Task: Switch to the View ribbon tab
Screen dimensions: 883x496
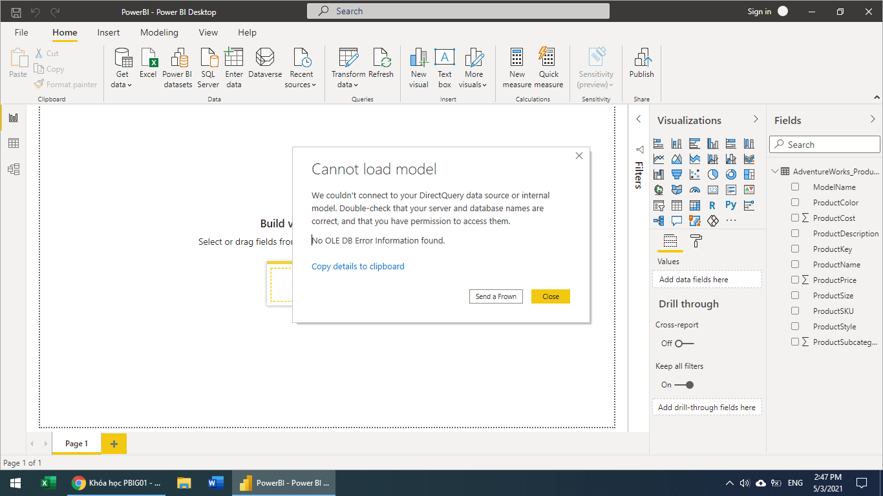Action: [208, 32]
